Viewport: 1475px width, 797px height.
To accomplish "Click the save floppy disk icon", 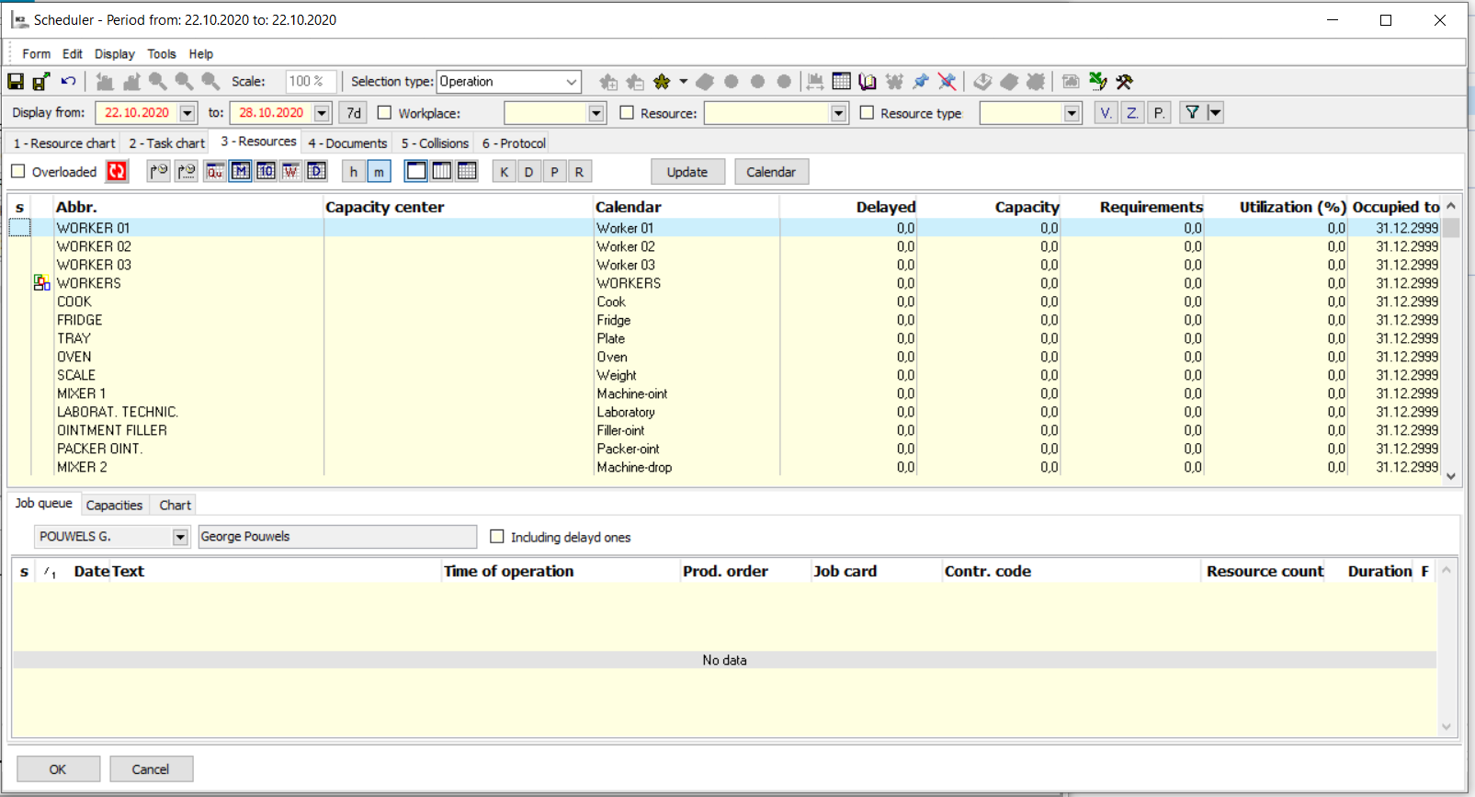I will [16, 82].
